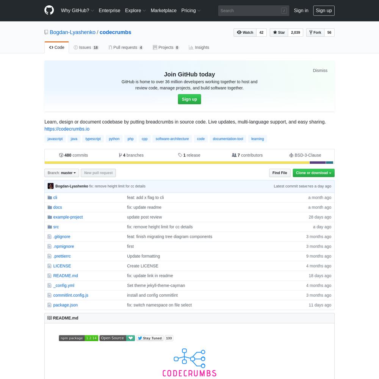379x379 pixels.
Task: Click the yellow JavaScript language bar segment
Action: (177, 163)
